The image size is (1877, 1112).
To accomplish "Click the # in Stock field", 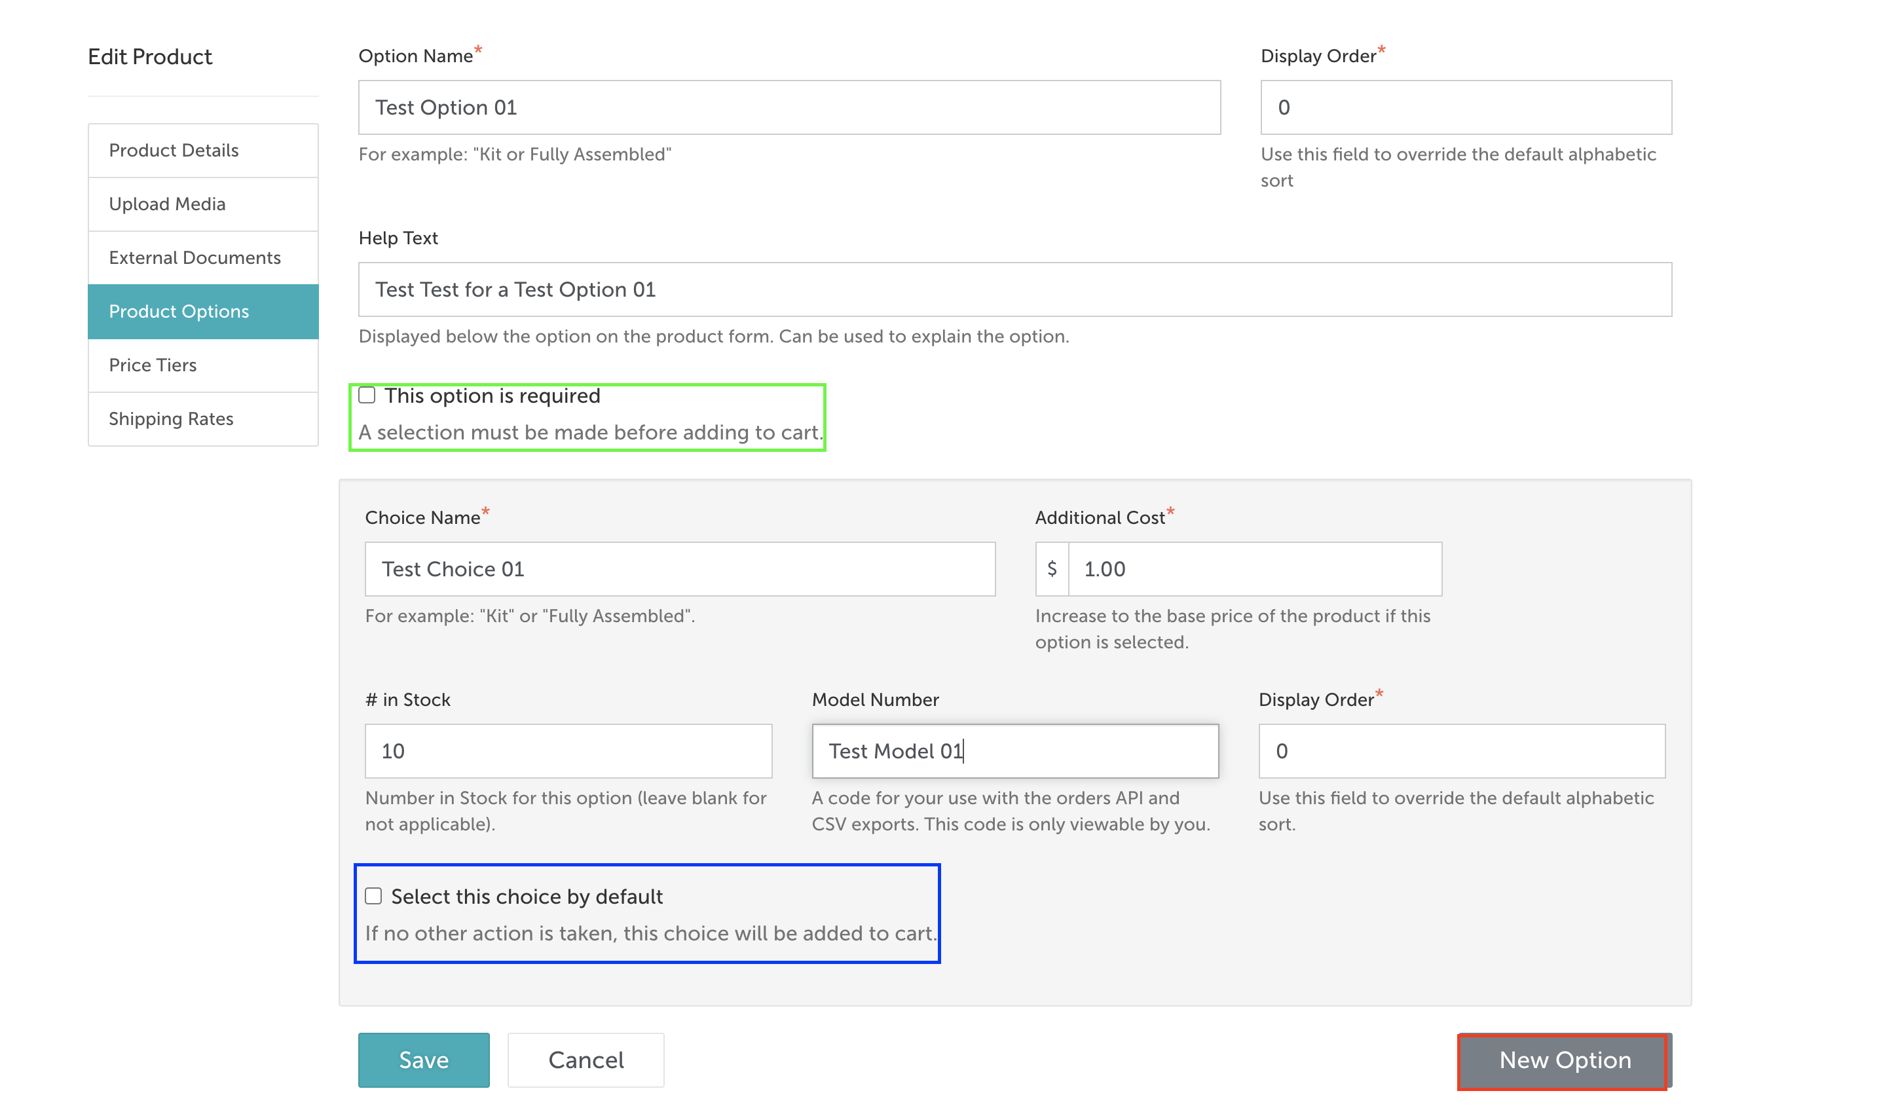I will pyautogui.click(x=567, y=751).
